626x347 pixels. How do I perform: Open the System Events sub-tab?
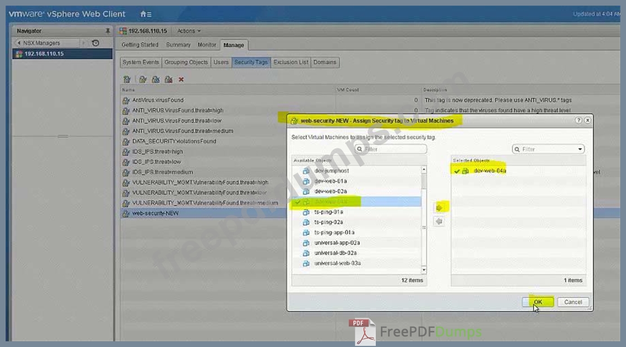coord(140,63)
